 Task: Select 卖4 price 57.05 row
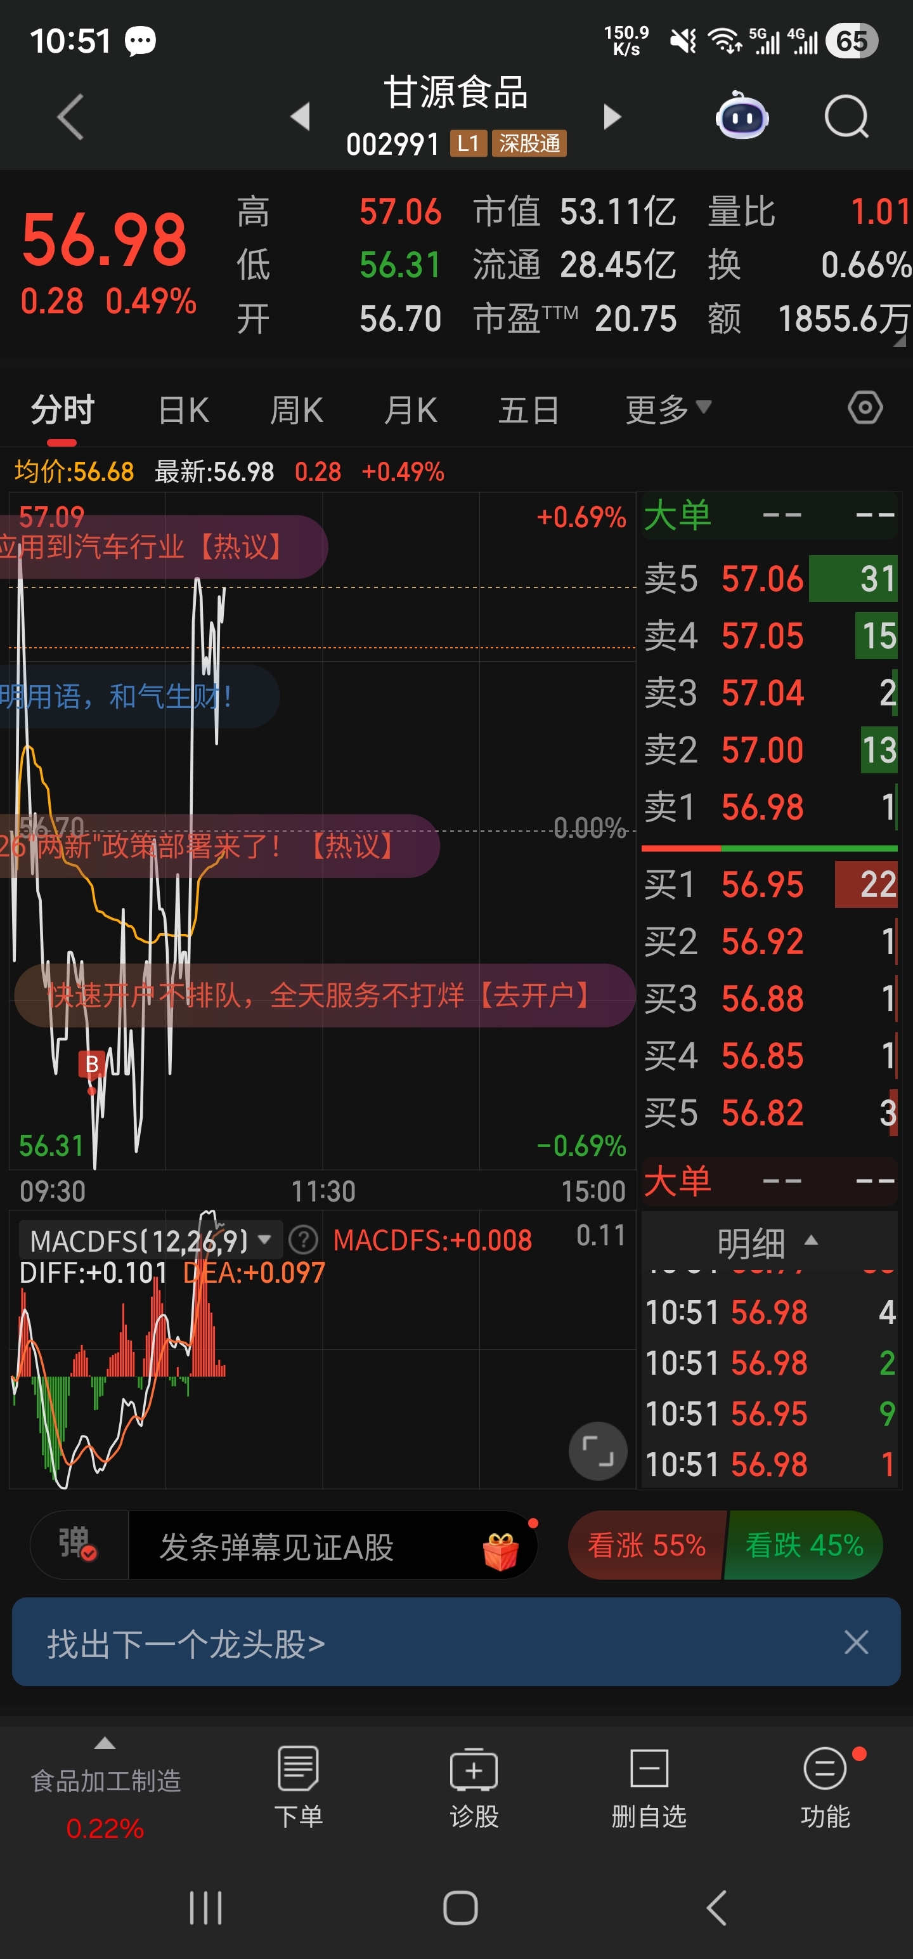tap(769, 636)
